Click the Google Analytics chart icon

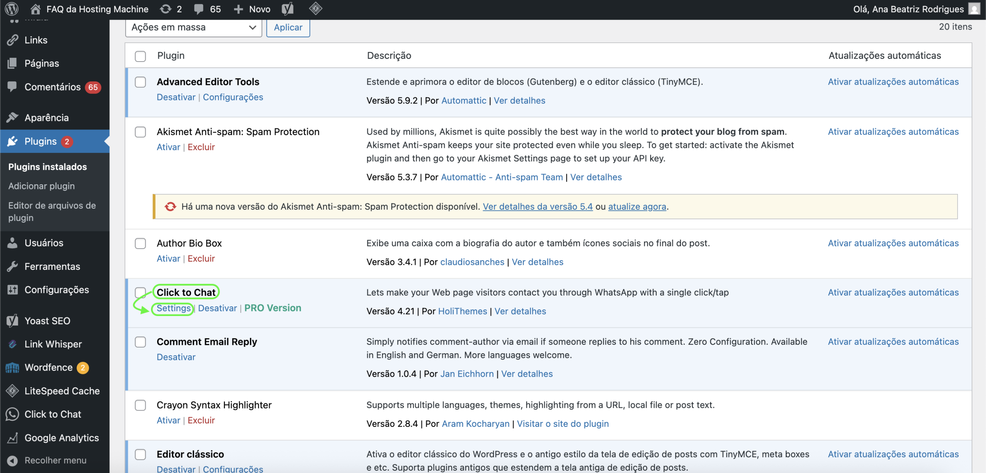(12, 438)
